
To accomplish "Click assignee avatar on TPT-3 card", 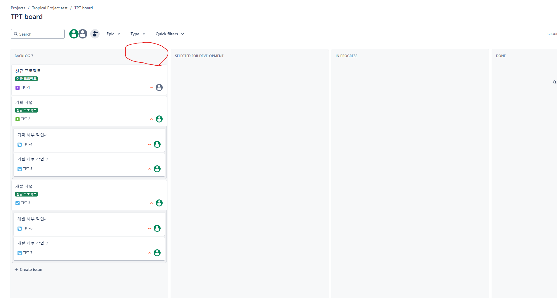I will 159,203.
